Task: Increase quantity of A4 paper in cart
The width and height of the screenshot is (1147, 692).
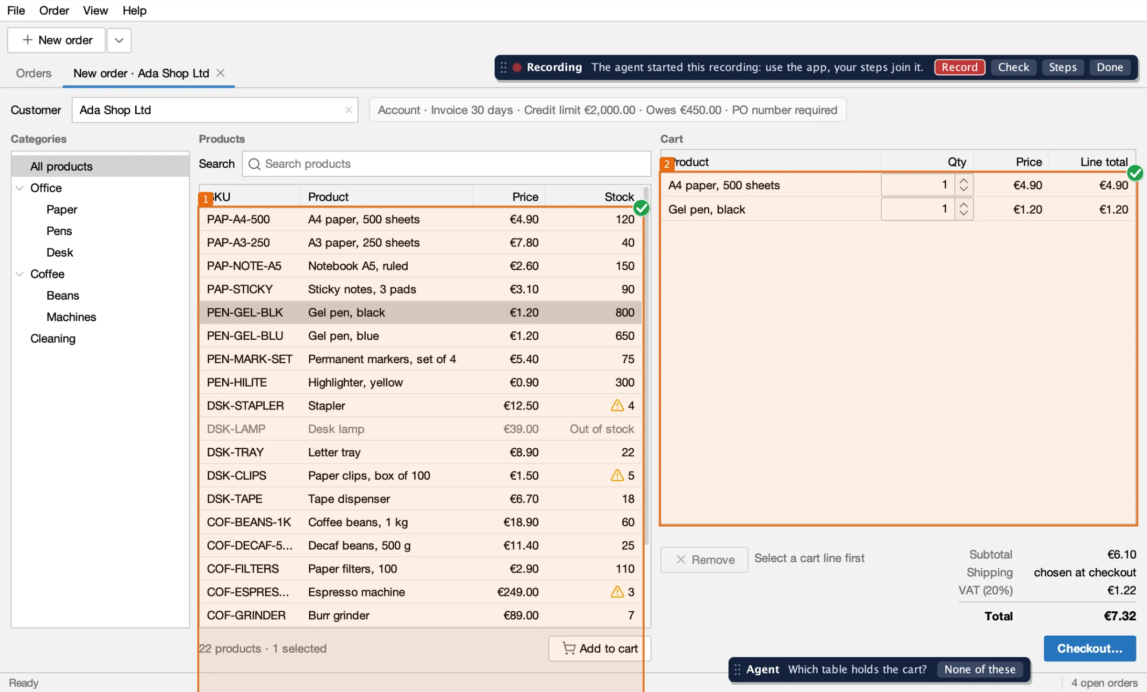Action: 963,180
